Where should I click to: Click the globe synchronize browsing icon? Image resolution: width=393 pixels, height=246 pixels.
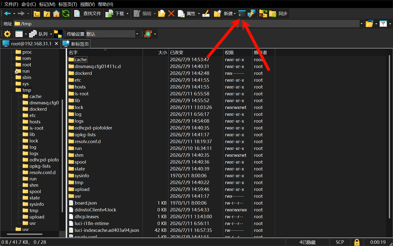tap(148, 34)
